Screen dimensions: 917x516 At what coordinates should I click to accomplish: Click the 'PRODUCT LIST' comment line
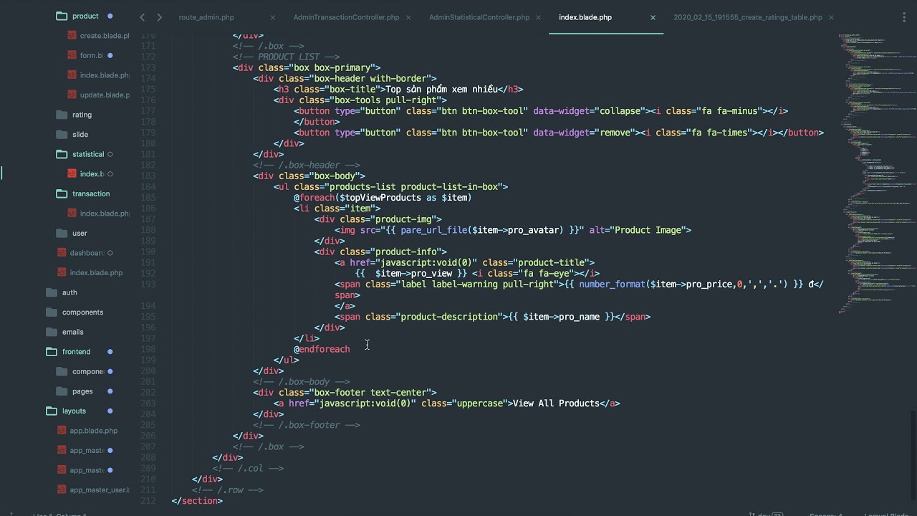point(286,57)
